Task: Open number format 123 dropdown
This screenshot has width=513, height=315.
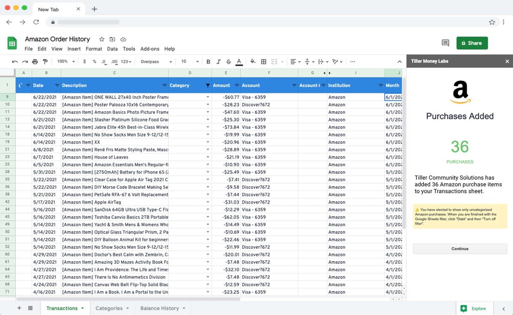Action: (x=126, y=62)
